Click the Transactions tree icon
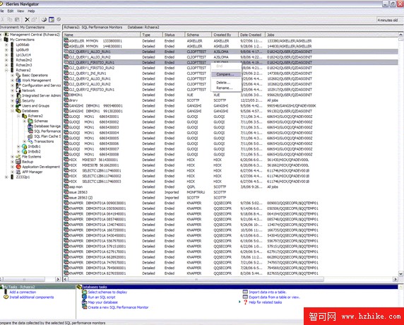This screenshot has height=325, width=404. click(30, 141)
